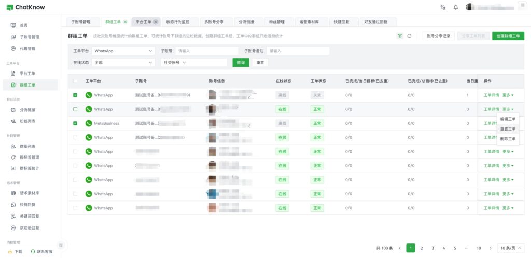This screenshot has width=531, height=258.
Task: Check the second WhatsApp row checkbox
Action: coord(75,109)
